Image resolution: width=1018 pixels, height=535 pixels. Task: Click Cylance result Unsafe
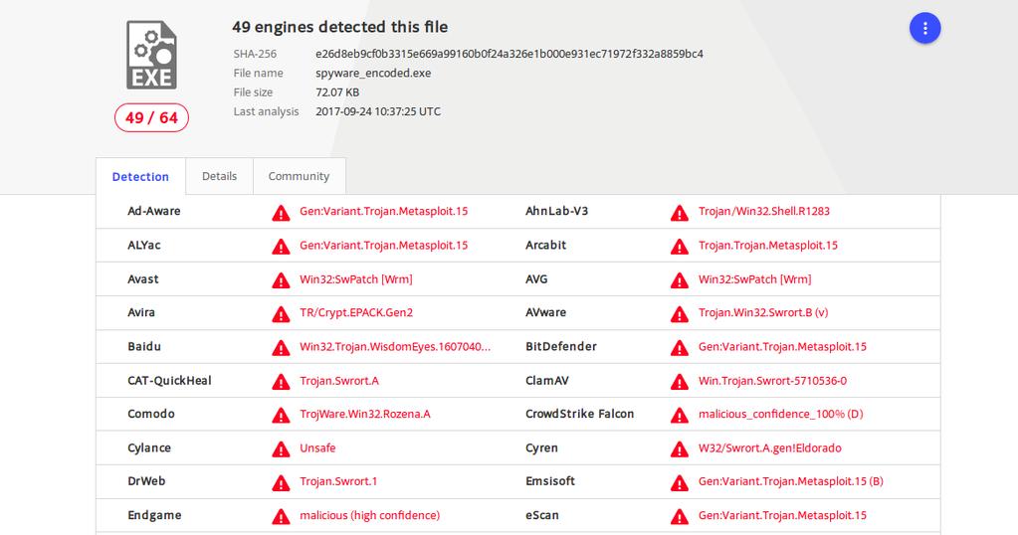pyautogui.click(x=317, y=447)
